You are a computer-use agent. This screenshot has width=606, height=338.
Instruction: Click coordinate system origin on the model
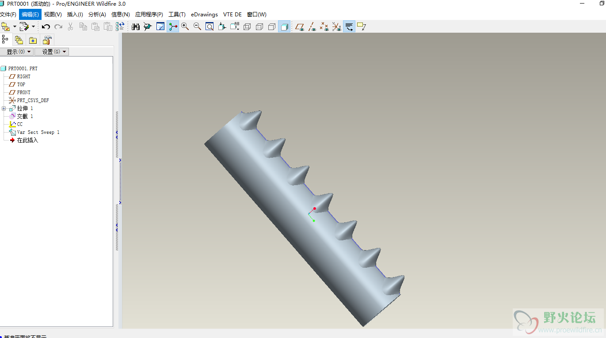point(309,214)
